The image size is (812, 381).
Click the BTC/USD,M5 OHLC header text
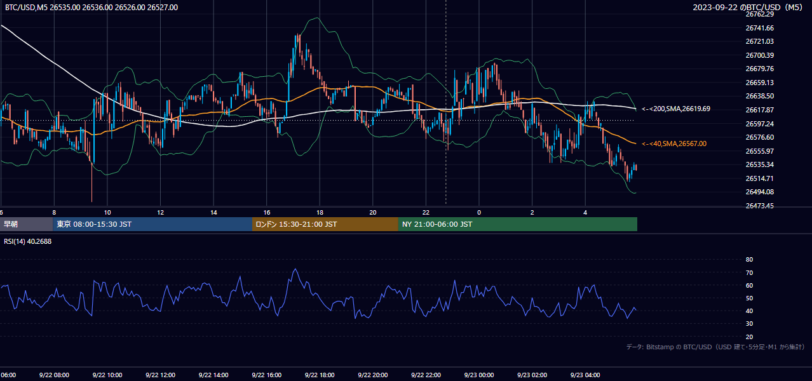tap(91, 8)
